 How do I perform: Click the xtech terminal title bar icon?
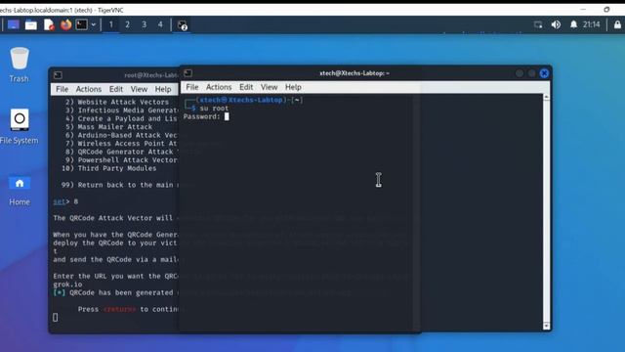[188, 73]
